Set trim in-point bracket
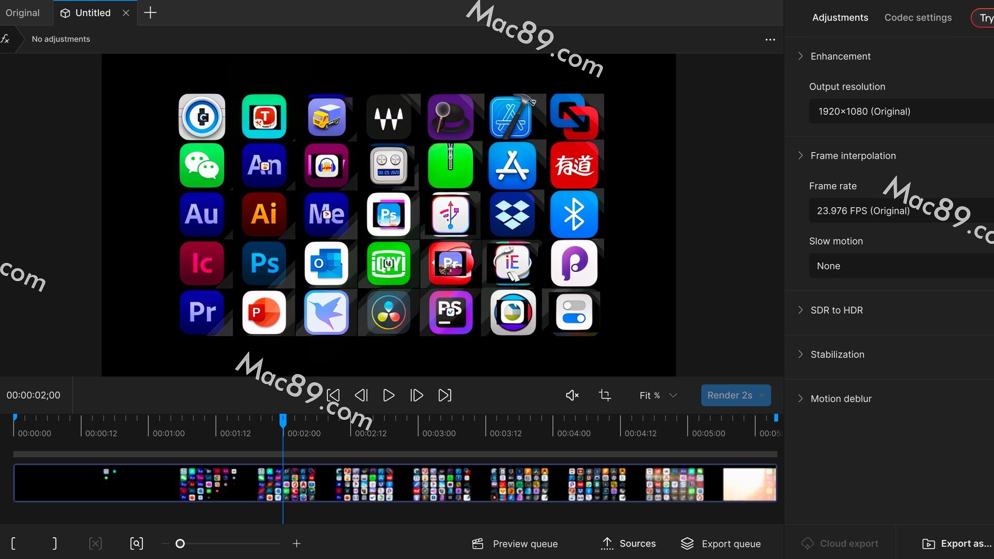 click(13, 543)
